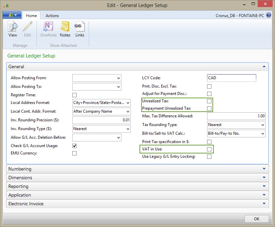Open Allow Posting To dropdown

tap(118, 87)
